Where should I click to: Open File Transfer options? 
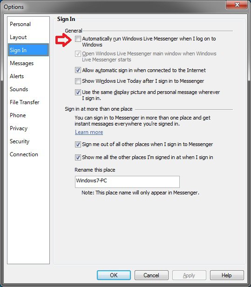point(25,102)
